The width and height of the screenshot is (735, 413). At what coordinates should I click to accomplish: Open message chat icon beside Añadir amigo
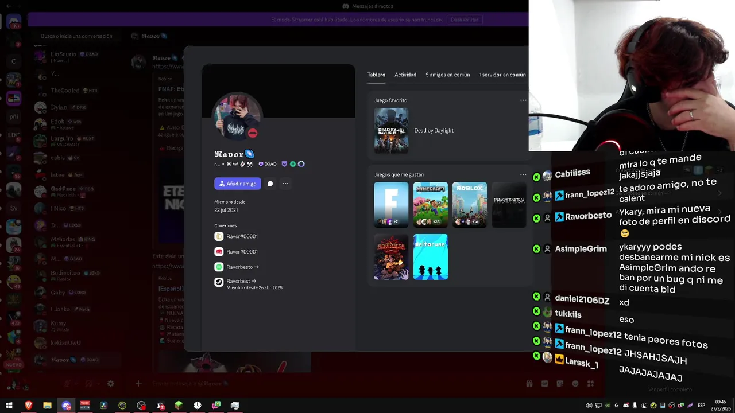270,184
